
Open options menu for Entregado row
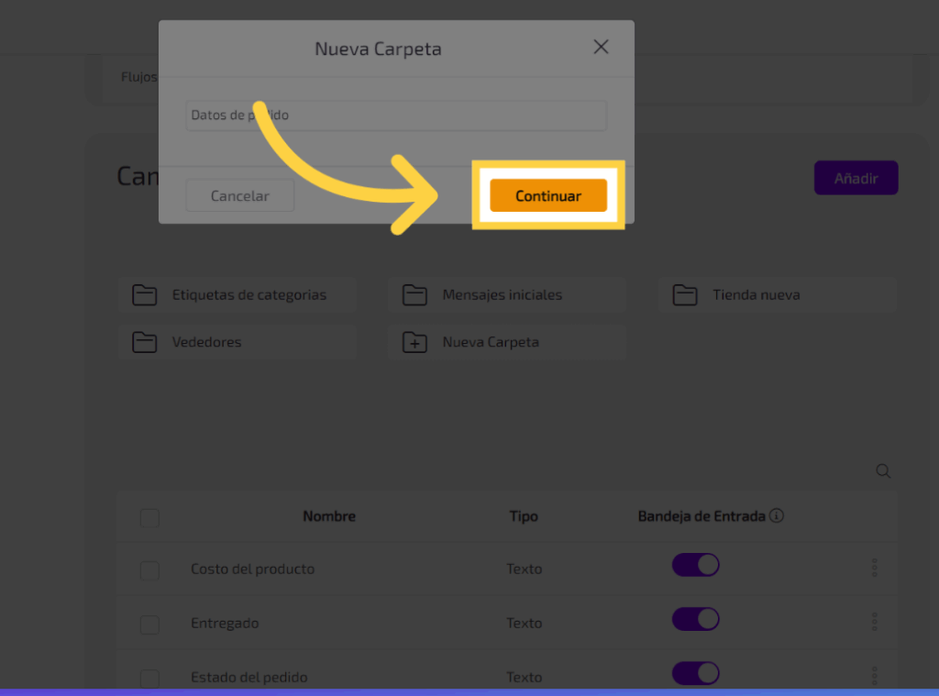coord(874,623)
